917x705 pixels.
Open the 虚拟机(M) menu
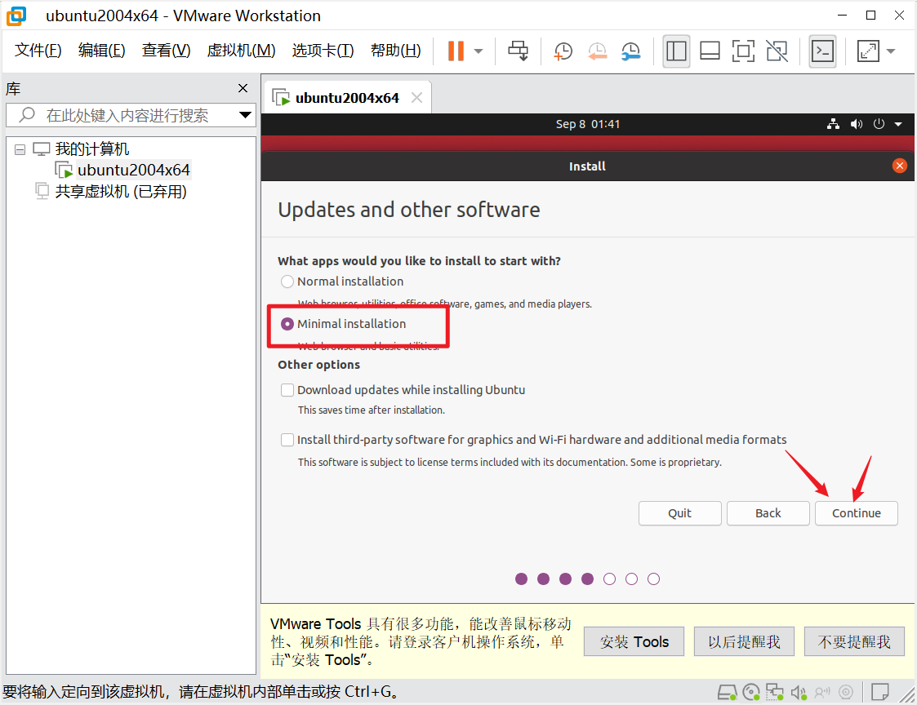[241, 51]
